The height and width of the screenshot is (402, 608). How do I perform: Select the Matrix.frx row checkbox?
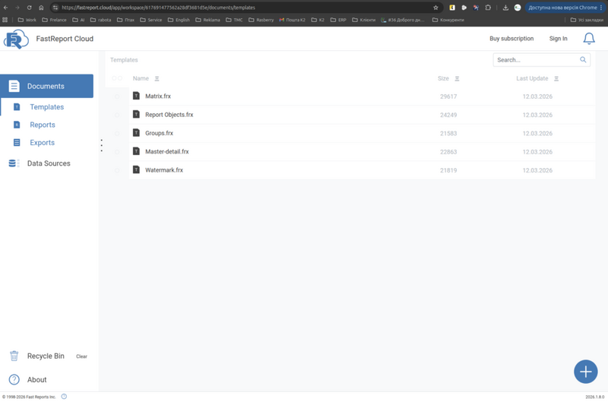click(117, 97)
